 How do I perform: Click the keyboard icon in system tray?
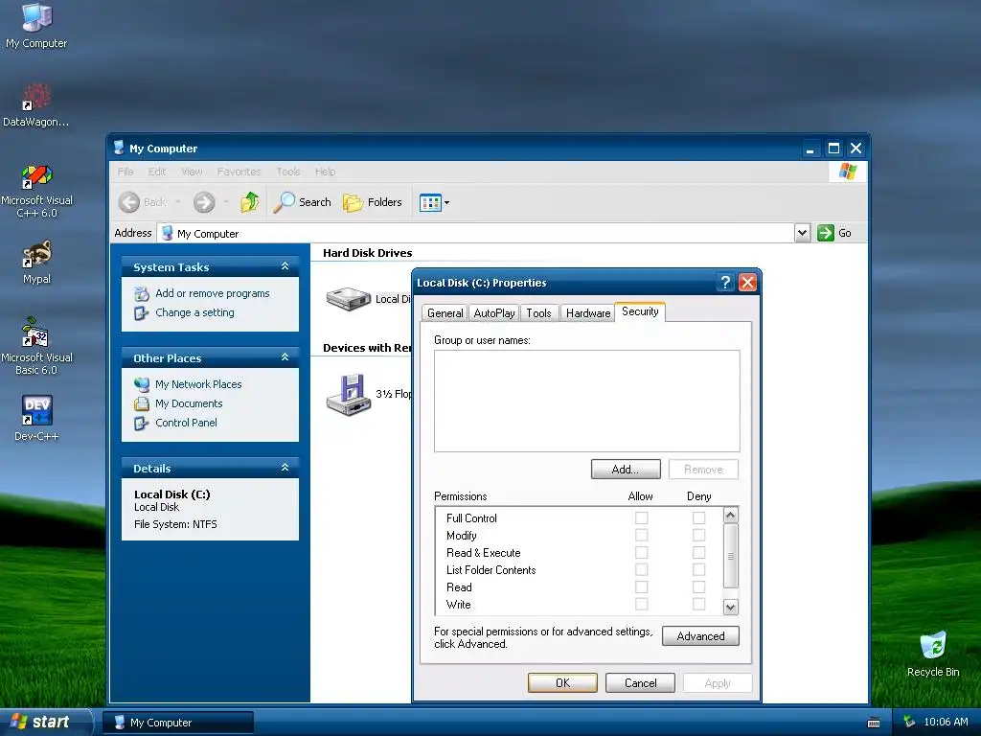pyautogui.click(x=874, y=723)
